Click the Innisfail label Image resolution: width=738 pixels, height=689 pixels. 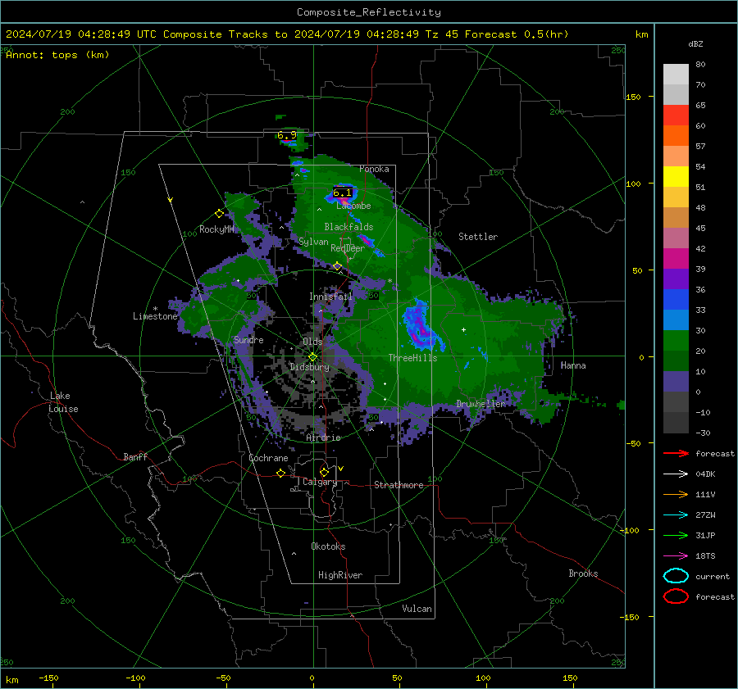point(330,297)
